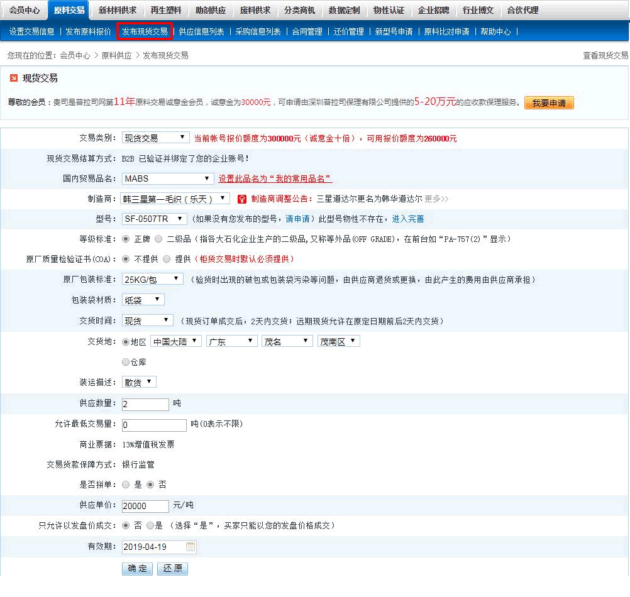Open the 合伙代理 tab
The image size is (630, 597).
click(x=522, y=10)
